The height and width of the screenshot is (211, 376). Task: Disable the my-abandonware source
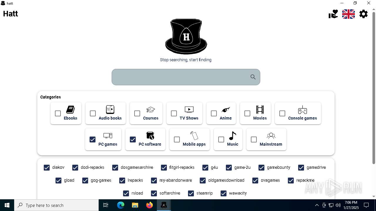[154, 180]
